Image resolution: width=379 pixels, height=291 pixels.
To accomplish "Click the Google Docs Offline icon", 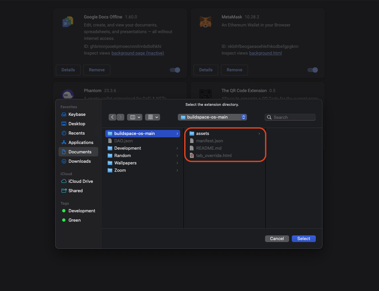I will (x=68, y=22).
